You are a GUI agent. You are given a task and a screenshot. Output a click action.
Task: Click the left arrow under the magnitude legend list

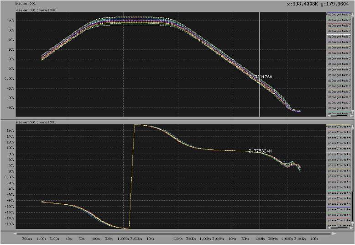[329, 116]
